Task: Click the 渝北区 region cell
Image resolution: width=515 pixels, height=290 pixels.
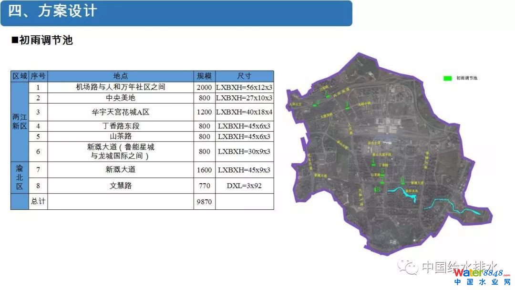Action: coord(20,177)
